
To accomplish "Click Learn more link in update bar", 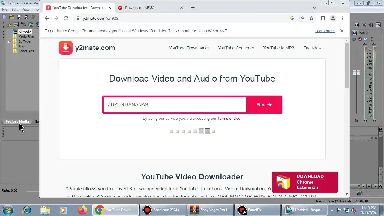I will pos(325,31).
